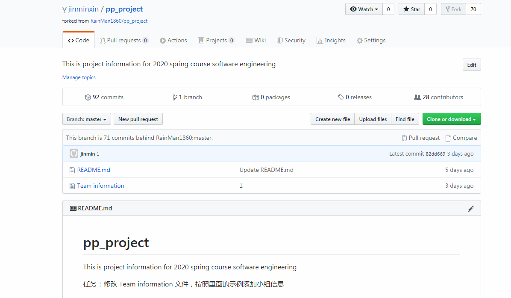Open the Security tab
The height and width of the screenshot is (298, 511).
(x=291, y=41)
